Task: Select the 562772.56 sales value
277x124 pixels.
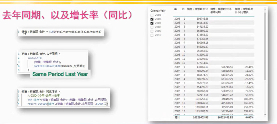Action: [202, 83]
